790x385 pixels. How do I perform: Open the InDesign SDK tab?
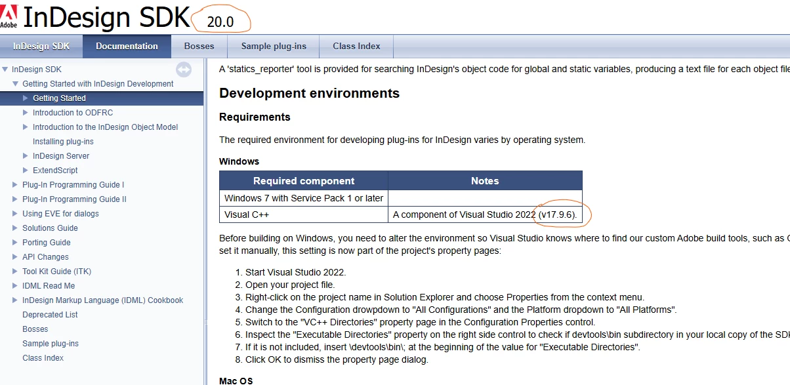point(41,47)
